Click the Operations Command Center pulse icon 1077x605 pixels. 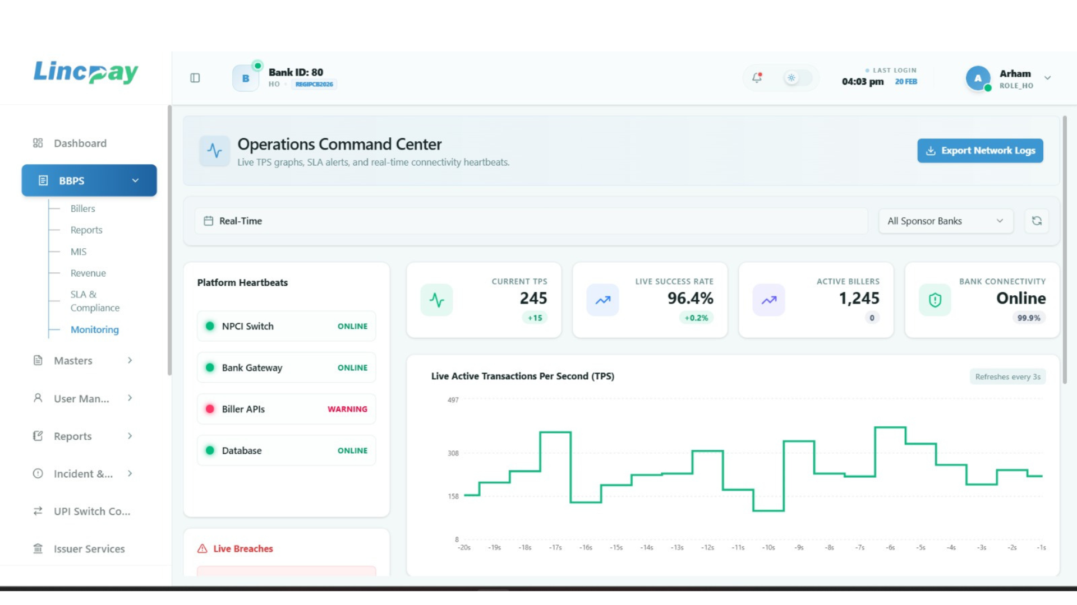point(214,151)
